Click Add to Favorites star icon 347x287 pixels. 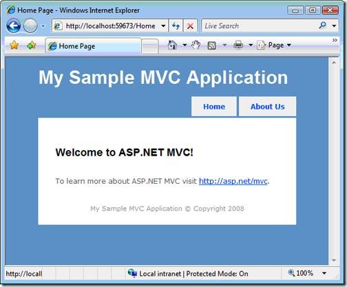(32, 45)
